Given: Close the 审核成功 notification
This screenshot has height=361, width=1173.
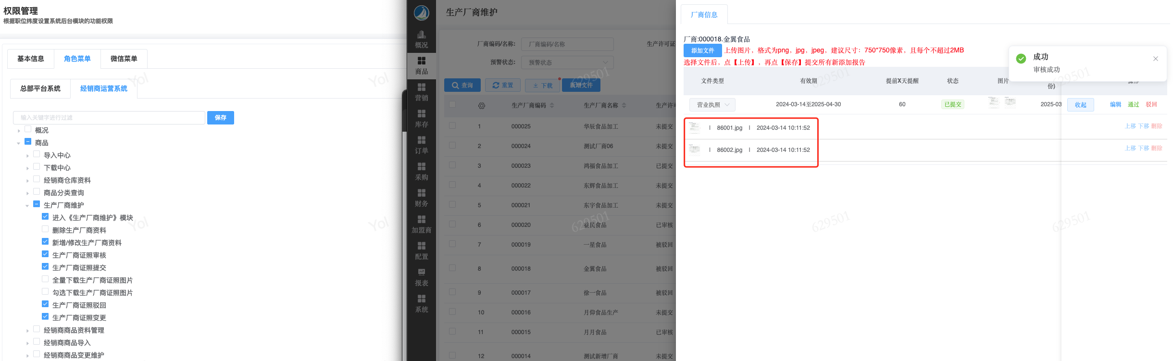Looking at the screenshot, I should click(1156, 59).
